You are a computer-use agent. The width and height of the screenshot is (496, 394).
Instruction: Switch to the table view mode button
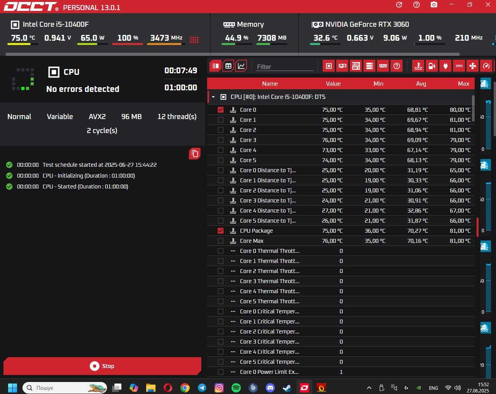[x=228, y=66]
